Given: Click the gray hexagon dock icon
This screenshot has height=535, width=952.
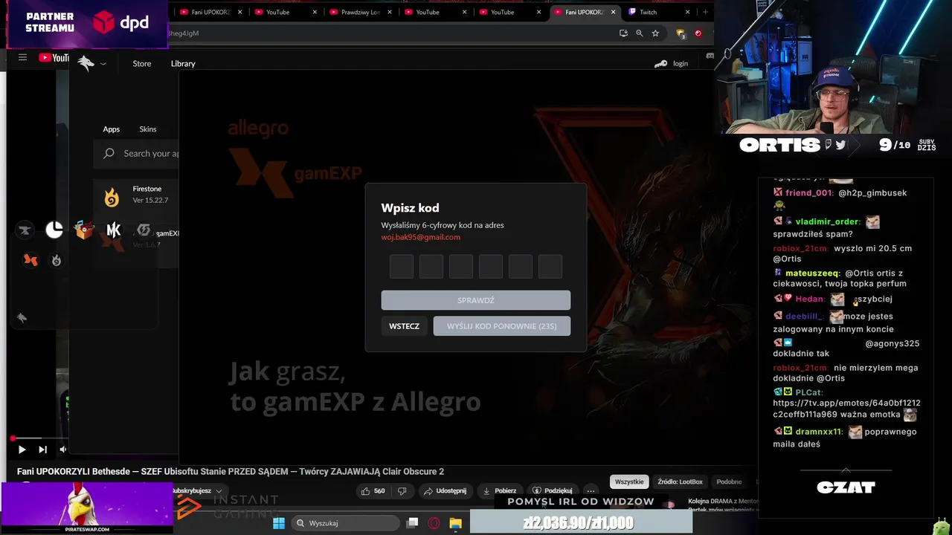Looking at the screenshot, I should click(144, 230).
